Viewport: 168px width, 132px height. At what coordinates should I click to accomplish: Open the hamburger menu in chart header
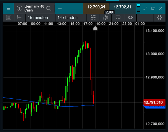[x=8, y=8]
